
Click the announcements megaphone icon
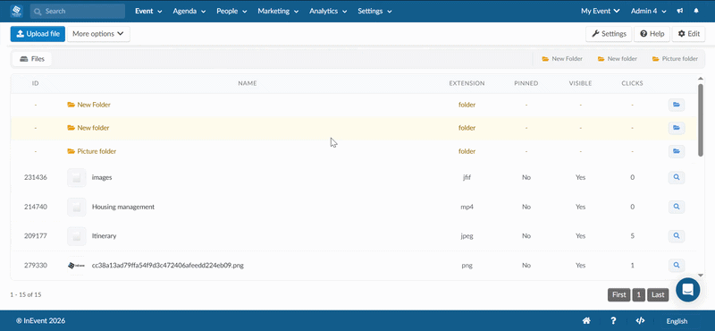(x=680, y=11)
